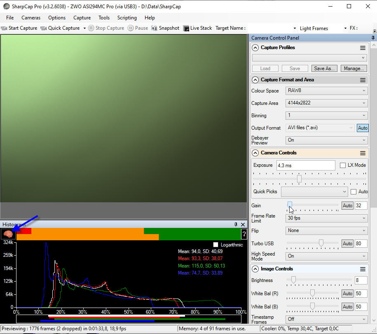
Task: Toggle the Logarithmic histogram checkbox
Action: [x=215, y=245]
